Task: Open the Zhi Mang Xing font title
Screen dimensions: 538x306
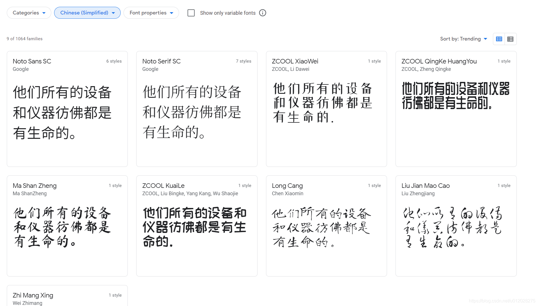Action: 33,295
